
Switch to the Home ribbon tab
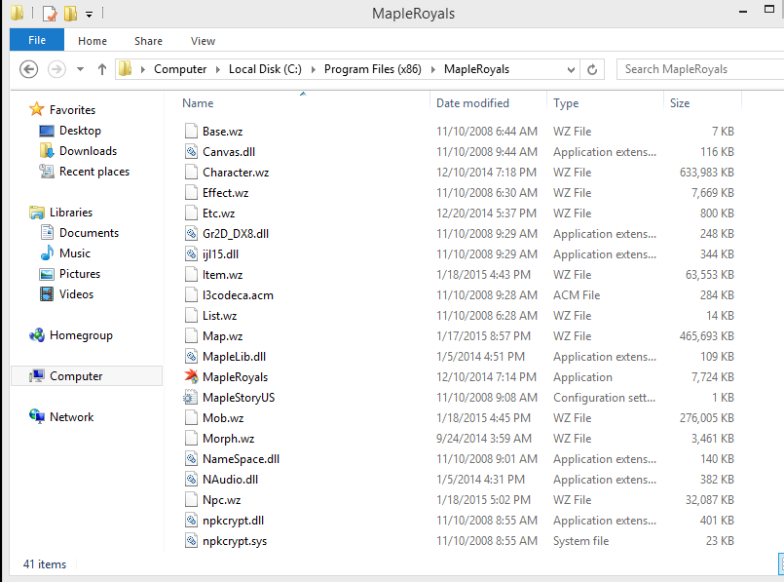click(x=93, y=41)
